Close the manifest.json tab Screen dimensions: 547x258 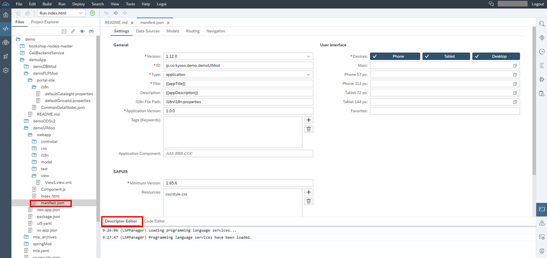168,23
